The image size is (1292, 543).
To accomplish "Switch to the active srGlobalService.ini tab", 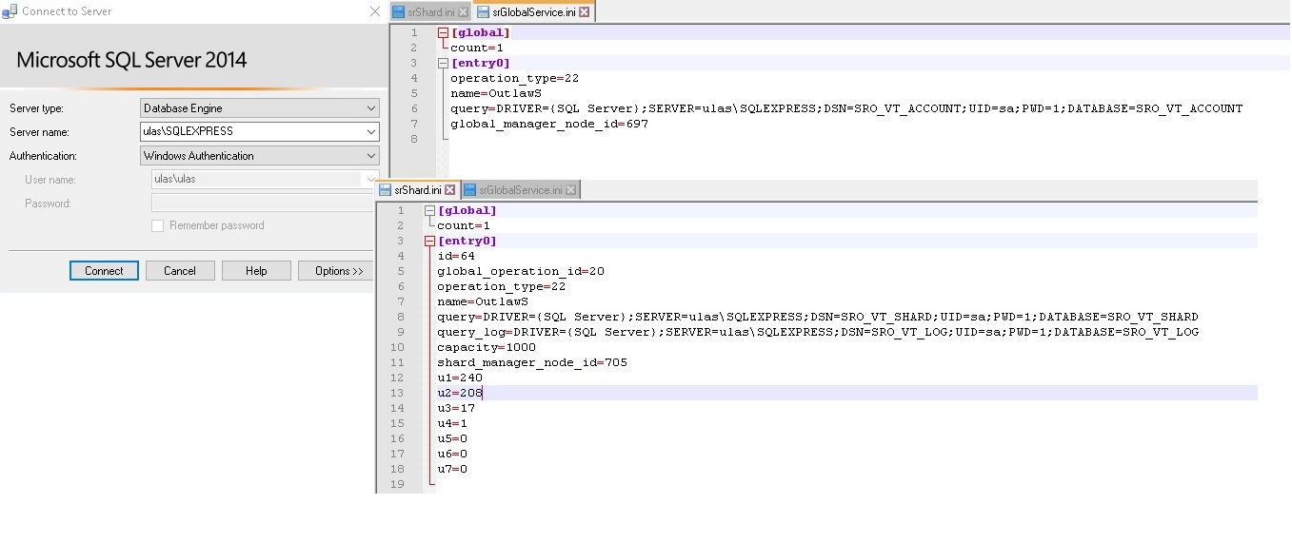I will pyautogui.click(x=533, y=12).
